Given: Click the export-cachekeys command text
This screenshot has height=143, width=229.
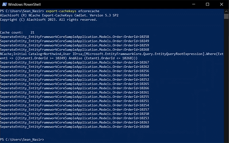Looking at the screenshot, I should [61, 11].
